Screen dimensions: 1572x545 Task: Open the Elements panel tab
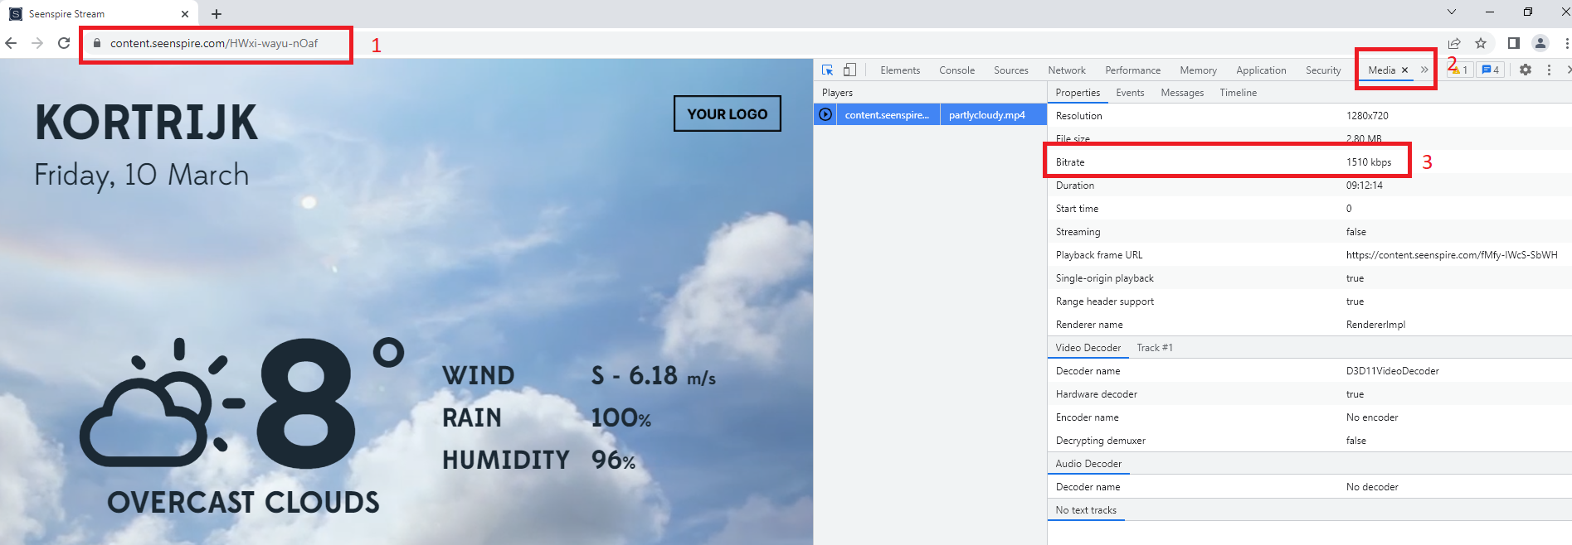(900, 70)
